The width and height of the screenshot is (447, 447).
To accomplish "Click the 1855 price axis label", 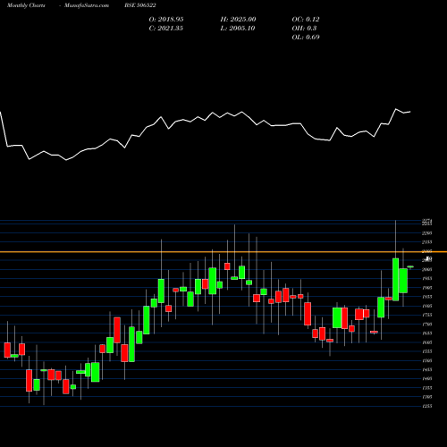I will pos(427,297).
